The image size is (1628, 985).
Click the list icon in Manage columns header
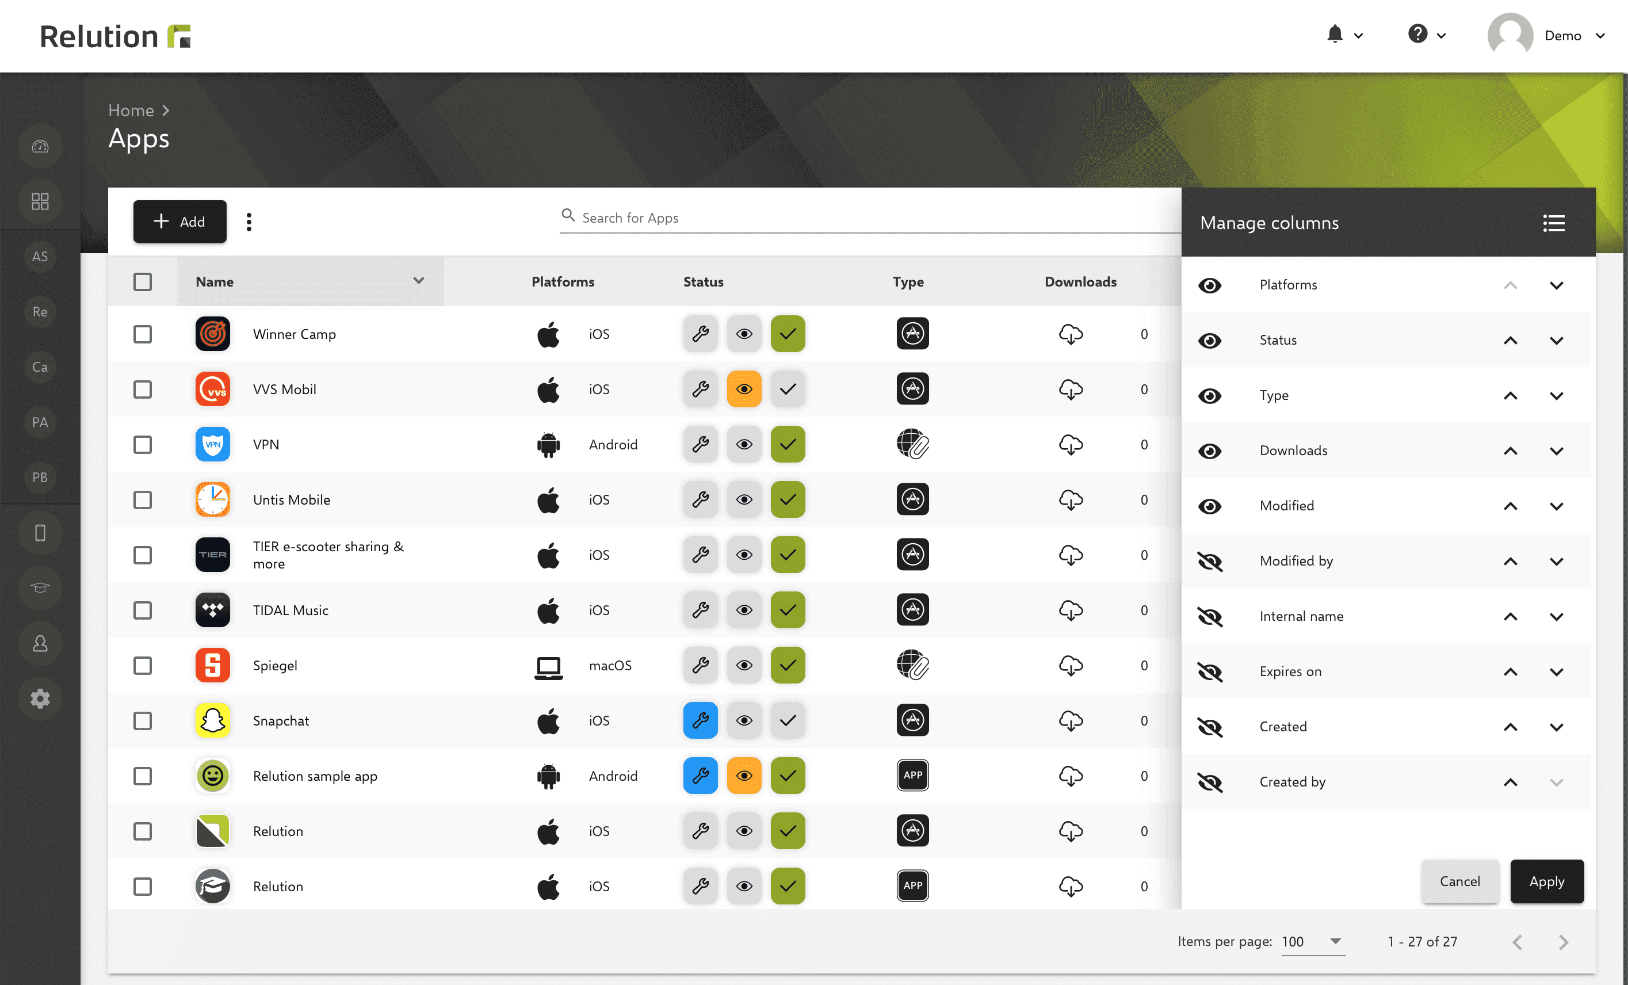click(x=1553, y=223)
